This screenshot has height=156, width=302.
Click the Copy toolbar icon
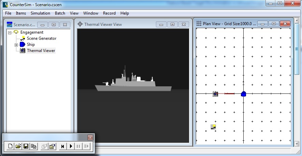pyautogui.click(x=33, y=146)
